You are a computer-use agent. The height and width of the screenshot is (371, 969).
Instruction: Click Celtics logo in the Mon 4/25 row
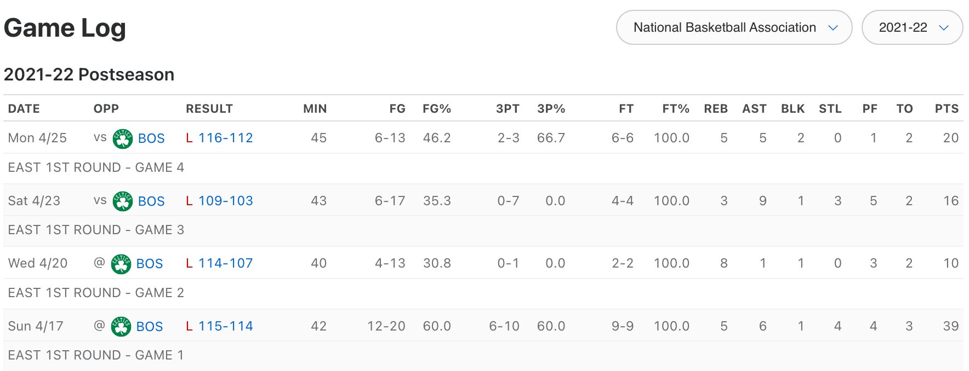click(122, 138)
